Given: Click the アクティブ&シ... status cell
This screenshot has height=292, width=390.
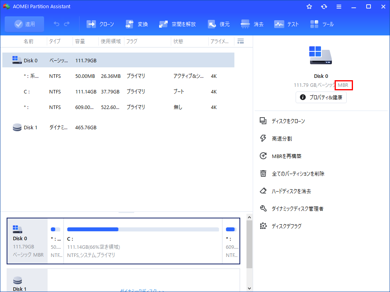Looking at the screenshot, I should (x=188, y=76).
